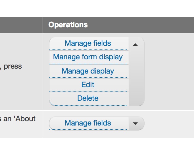Click blank space right of the second row dropdown
The image size is (194, 149).
coord(169,124)
